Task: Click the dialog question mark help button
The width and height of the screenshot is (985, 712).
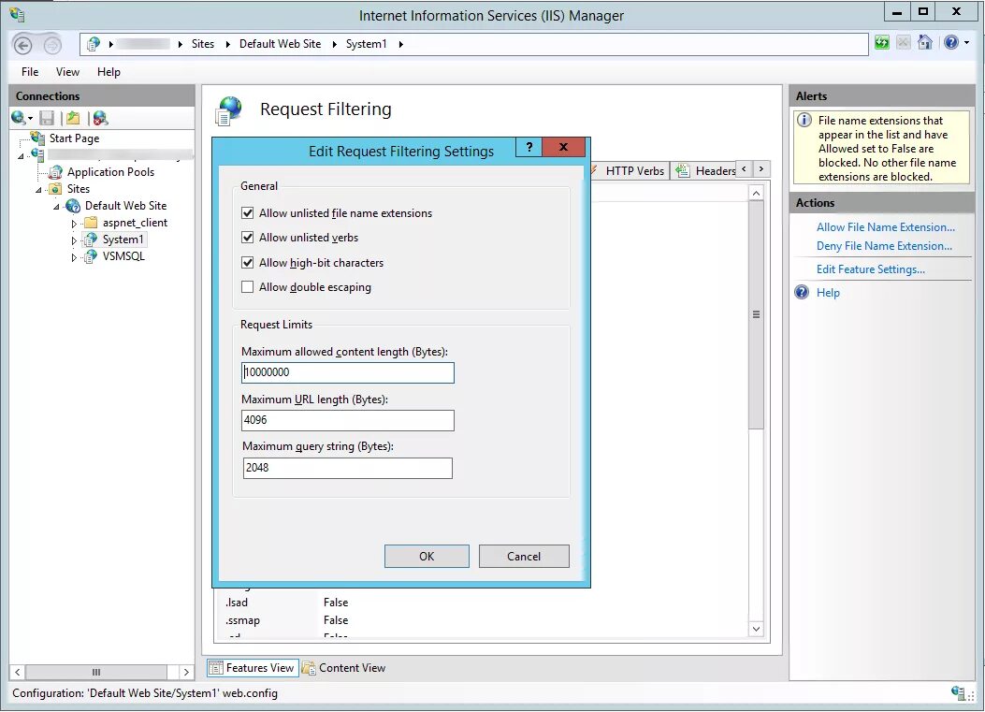Action: (x=529, y=147)
